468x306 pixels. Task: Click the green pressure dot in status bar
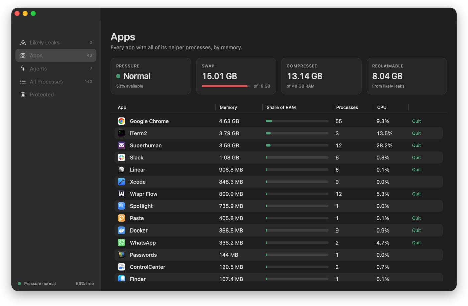tap(19, 284)
